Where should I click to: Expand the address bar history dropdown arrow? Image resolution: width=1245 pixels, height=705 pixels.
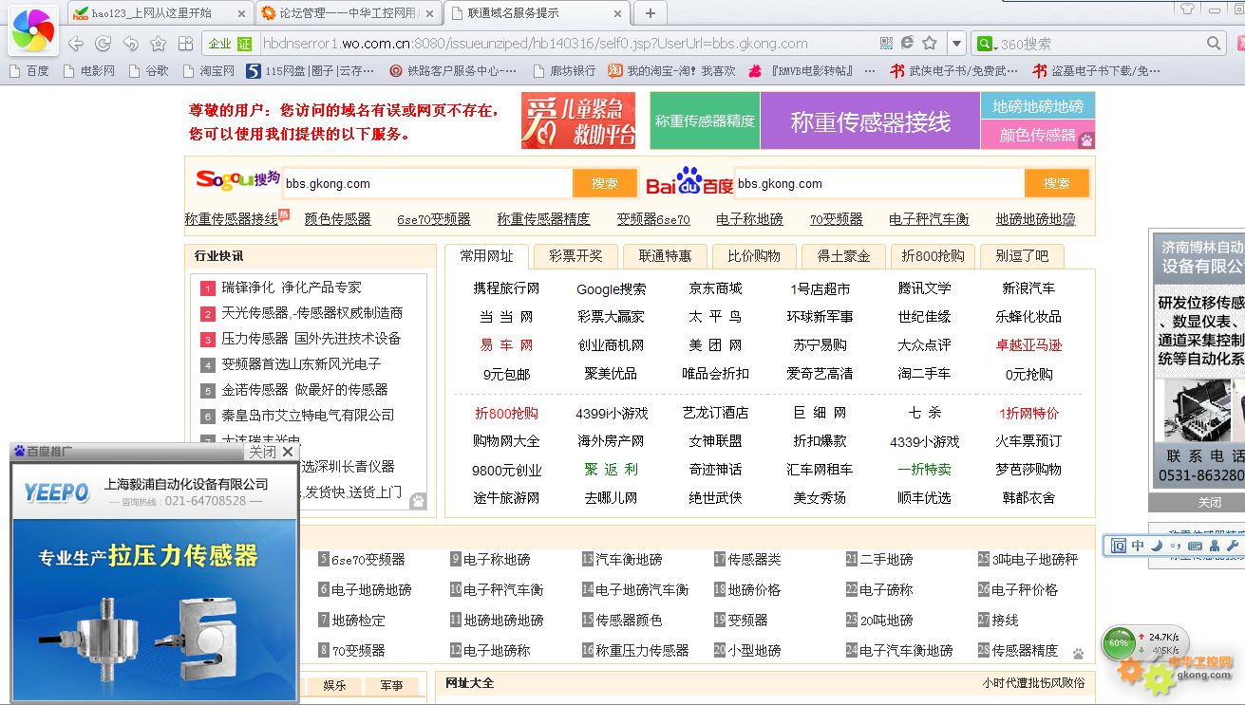956,44
